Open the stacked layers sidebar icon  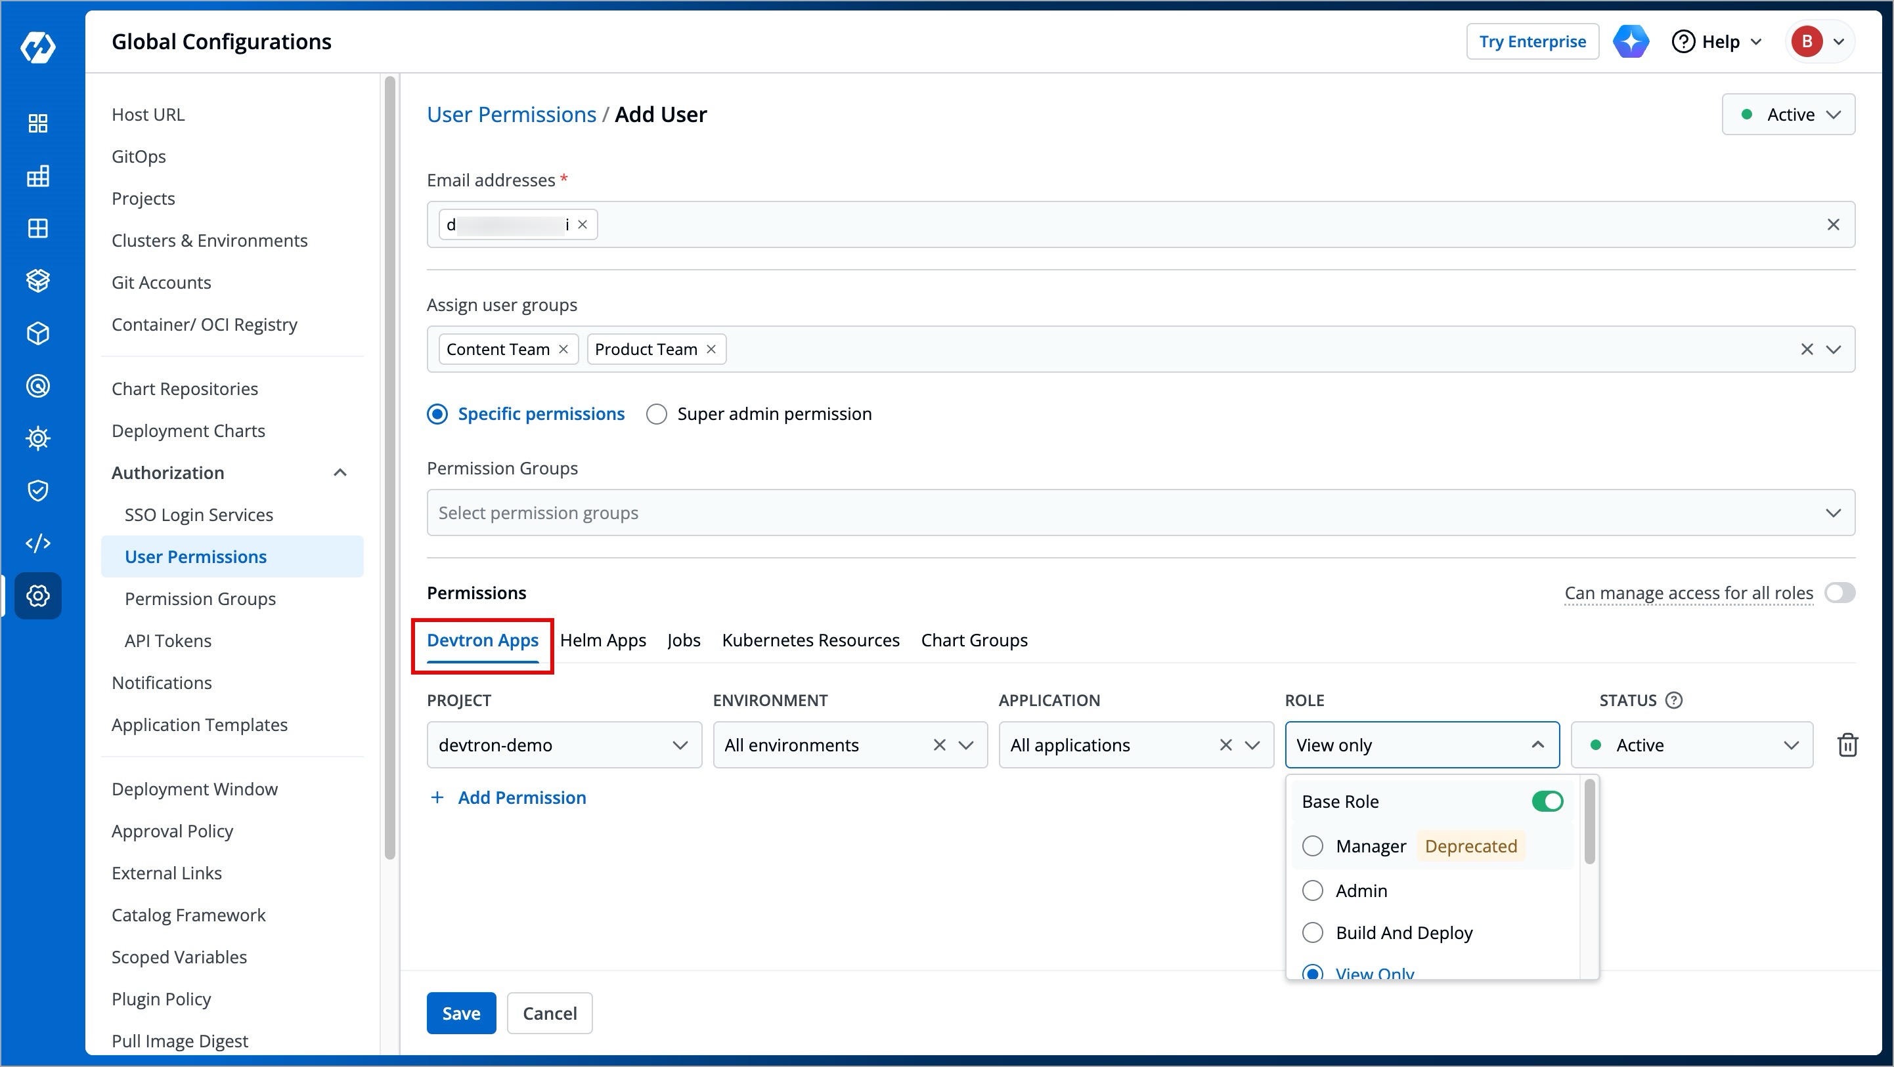(x=37, y=281)
